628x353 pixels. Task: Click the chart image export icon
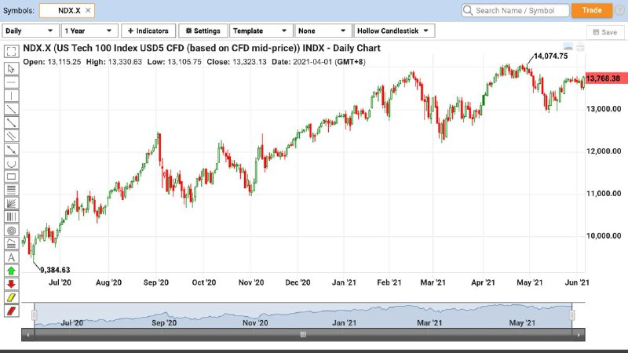click(568, 47)
